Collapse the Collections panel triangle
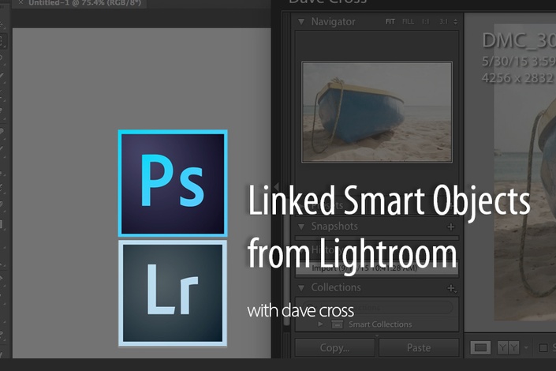Image resolution: width=556 pixels, height=371 pixels. (301, 287)
